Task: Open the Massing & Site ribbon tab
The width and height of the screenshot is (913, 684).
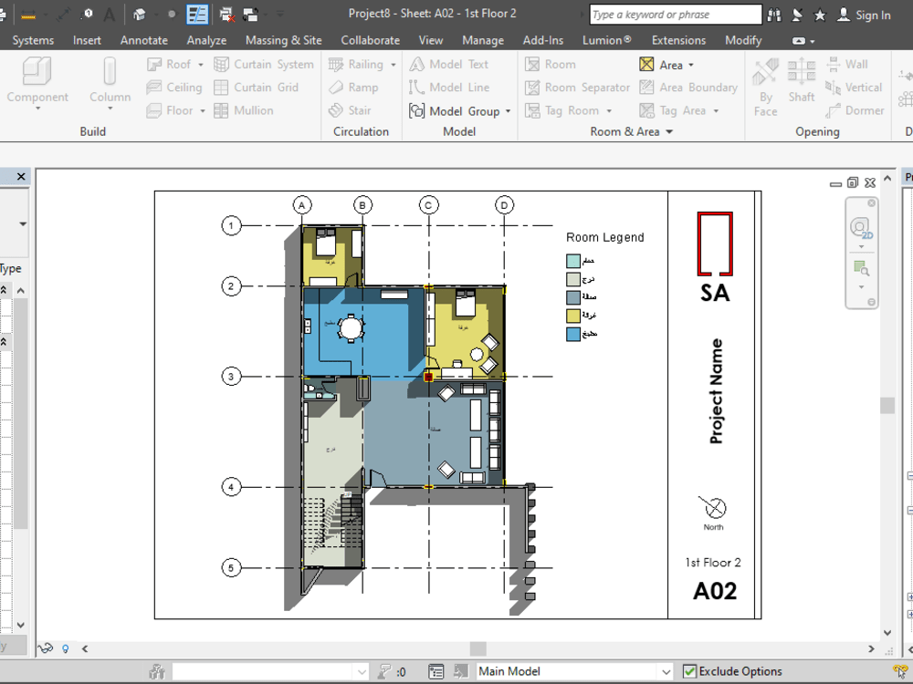Action: [x=284, y=40]
